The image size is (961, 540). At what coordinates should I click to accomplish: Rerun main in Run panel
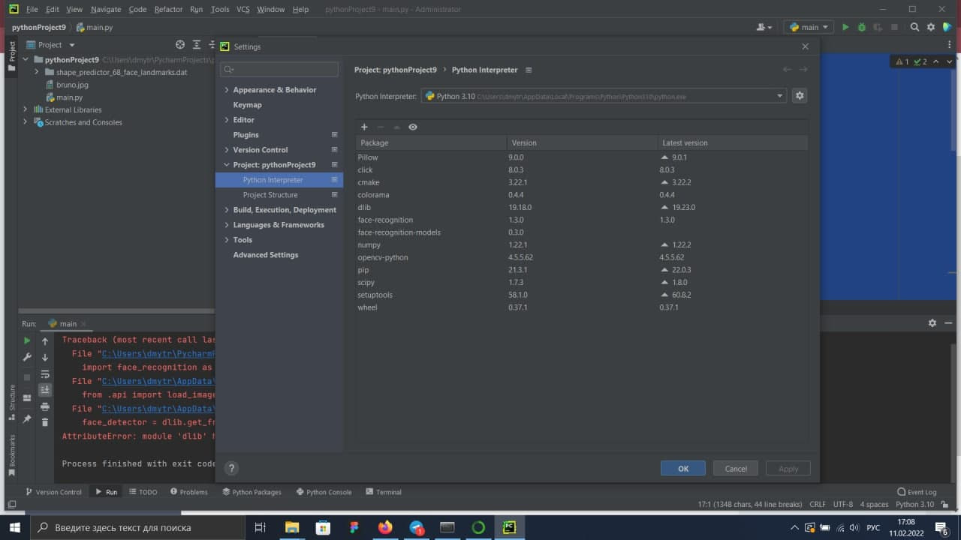pyautogui.click(x=27, y=341)
